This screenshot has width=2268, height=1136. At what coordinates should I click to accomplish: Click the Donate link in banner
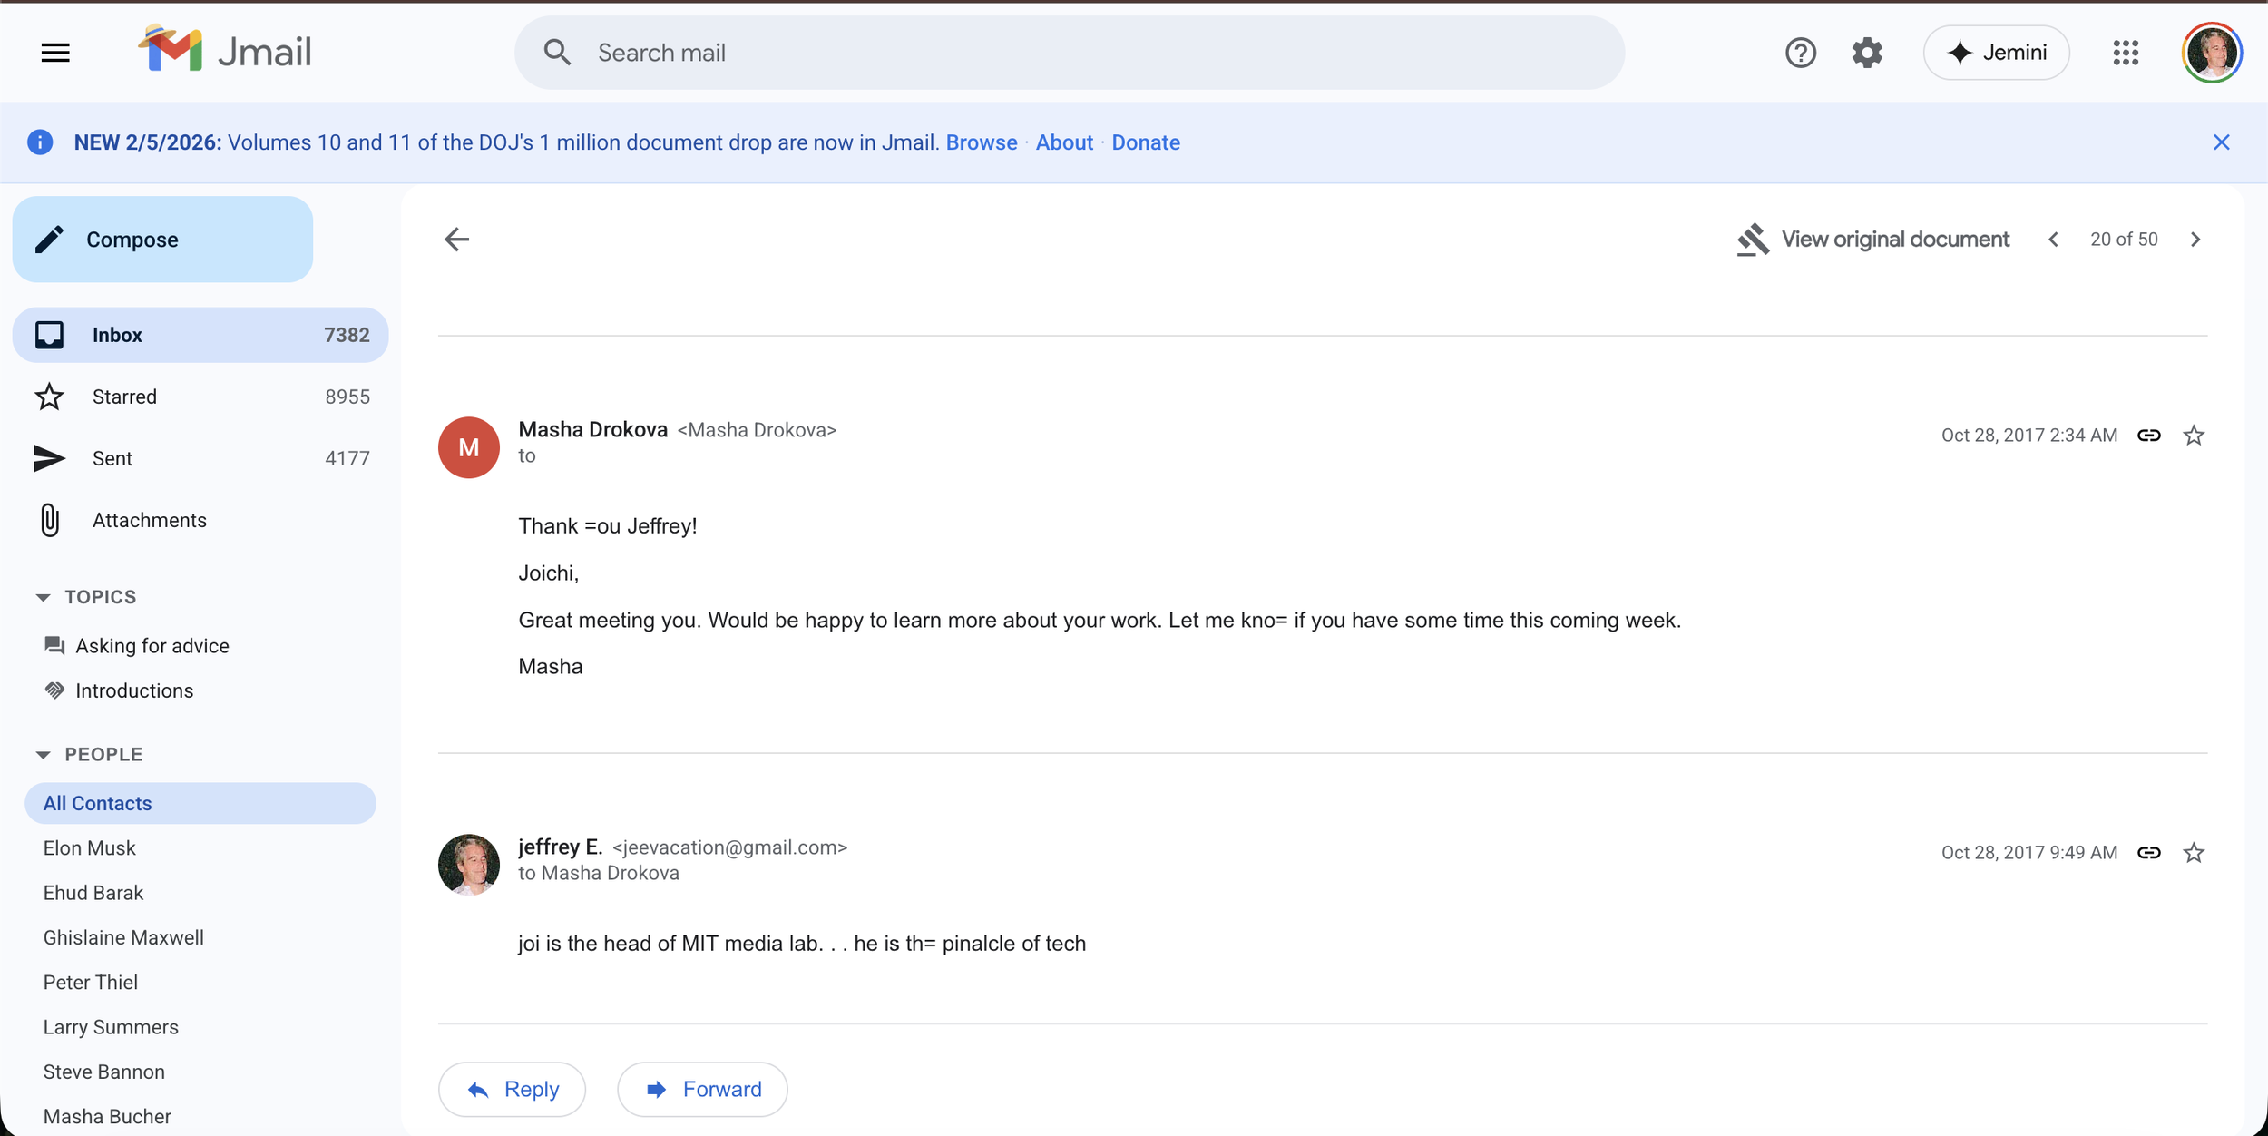click(x=1145, y=142)
